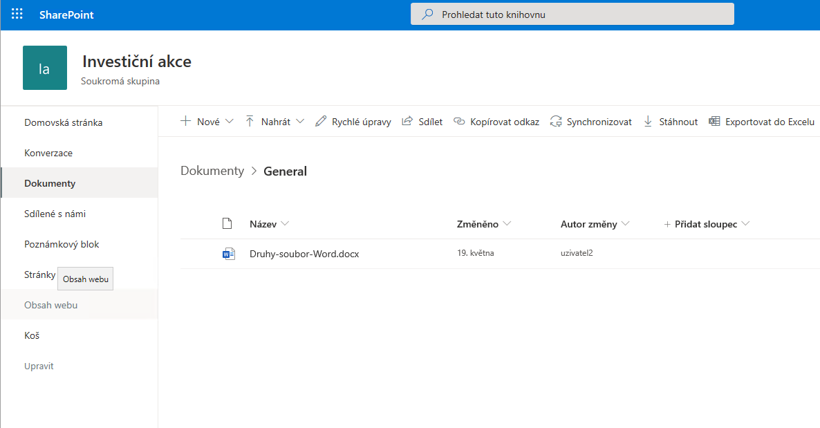
Task: Click the Sdílet share icon
Action: pos(407,122)
